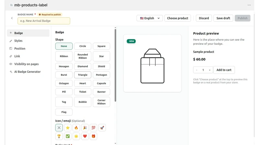Focus the Badge name input field
The width and height of the screenshot is (259, 145).
coord(44,21)
